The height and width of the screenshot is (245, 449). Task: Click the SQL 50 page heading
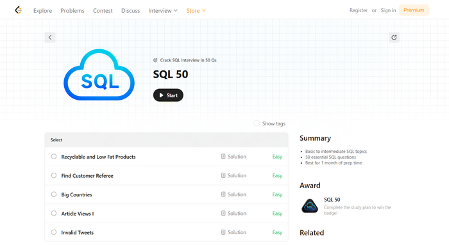[x=171, y=74]
